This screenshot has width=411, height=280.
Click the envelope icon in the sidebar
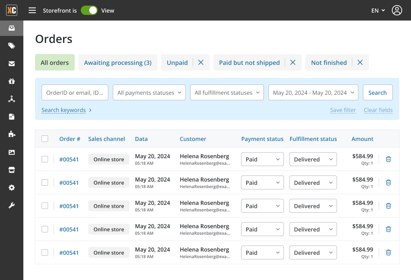12,63
